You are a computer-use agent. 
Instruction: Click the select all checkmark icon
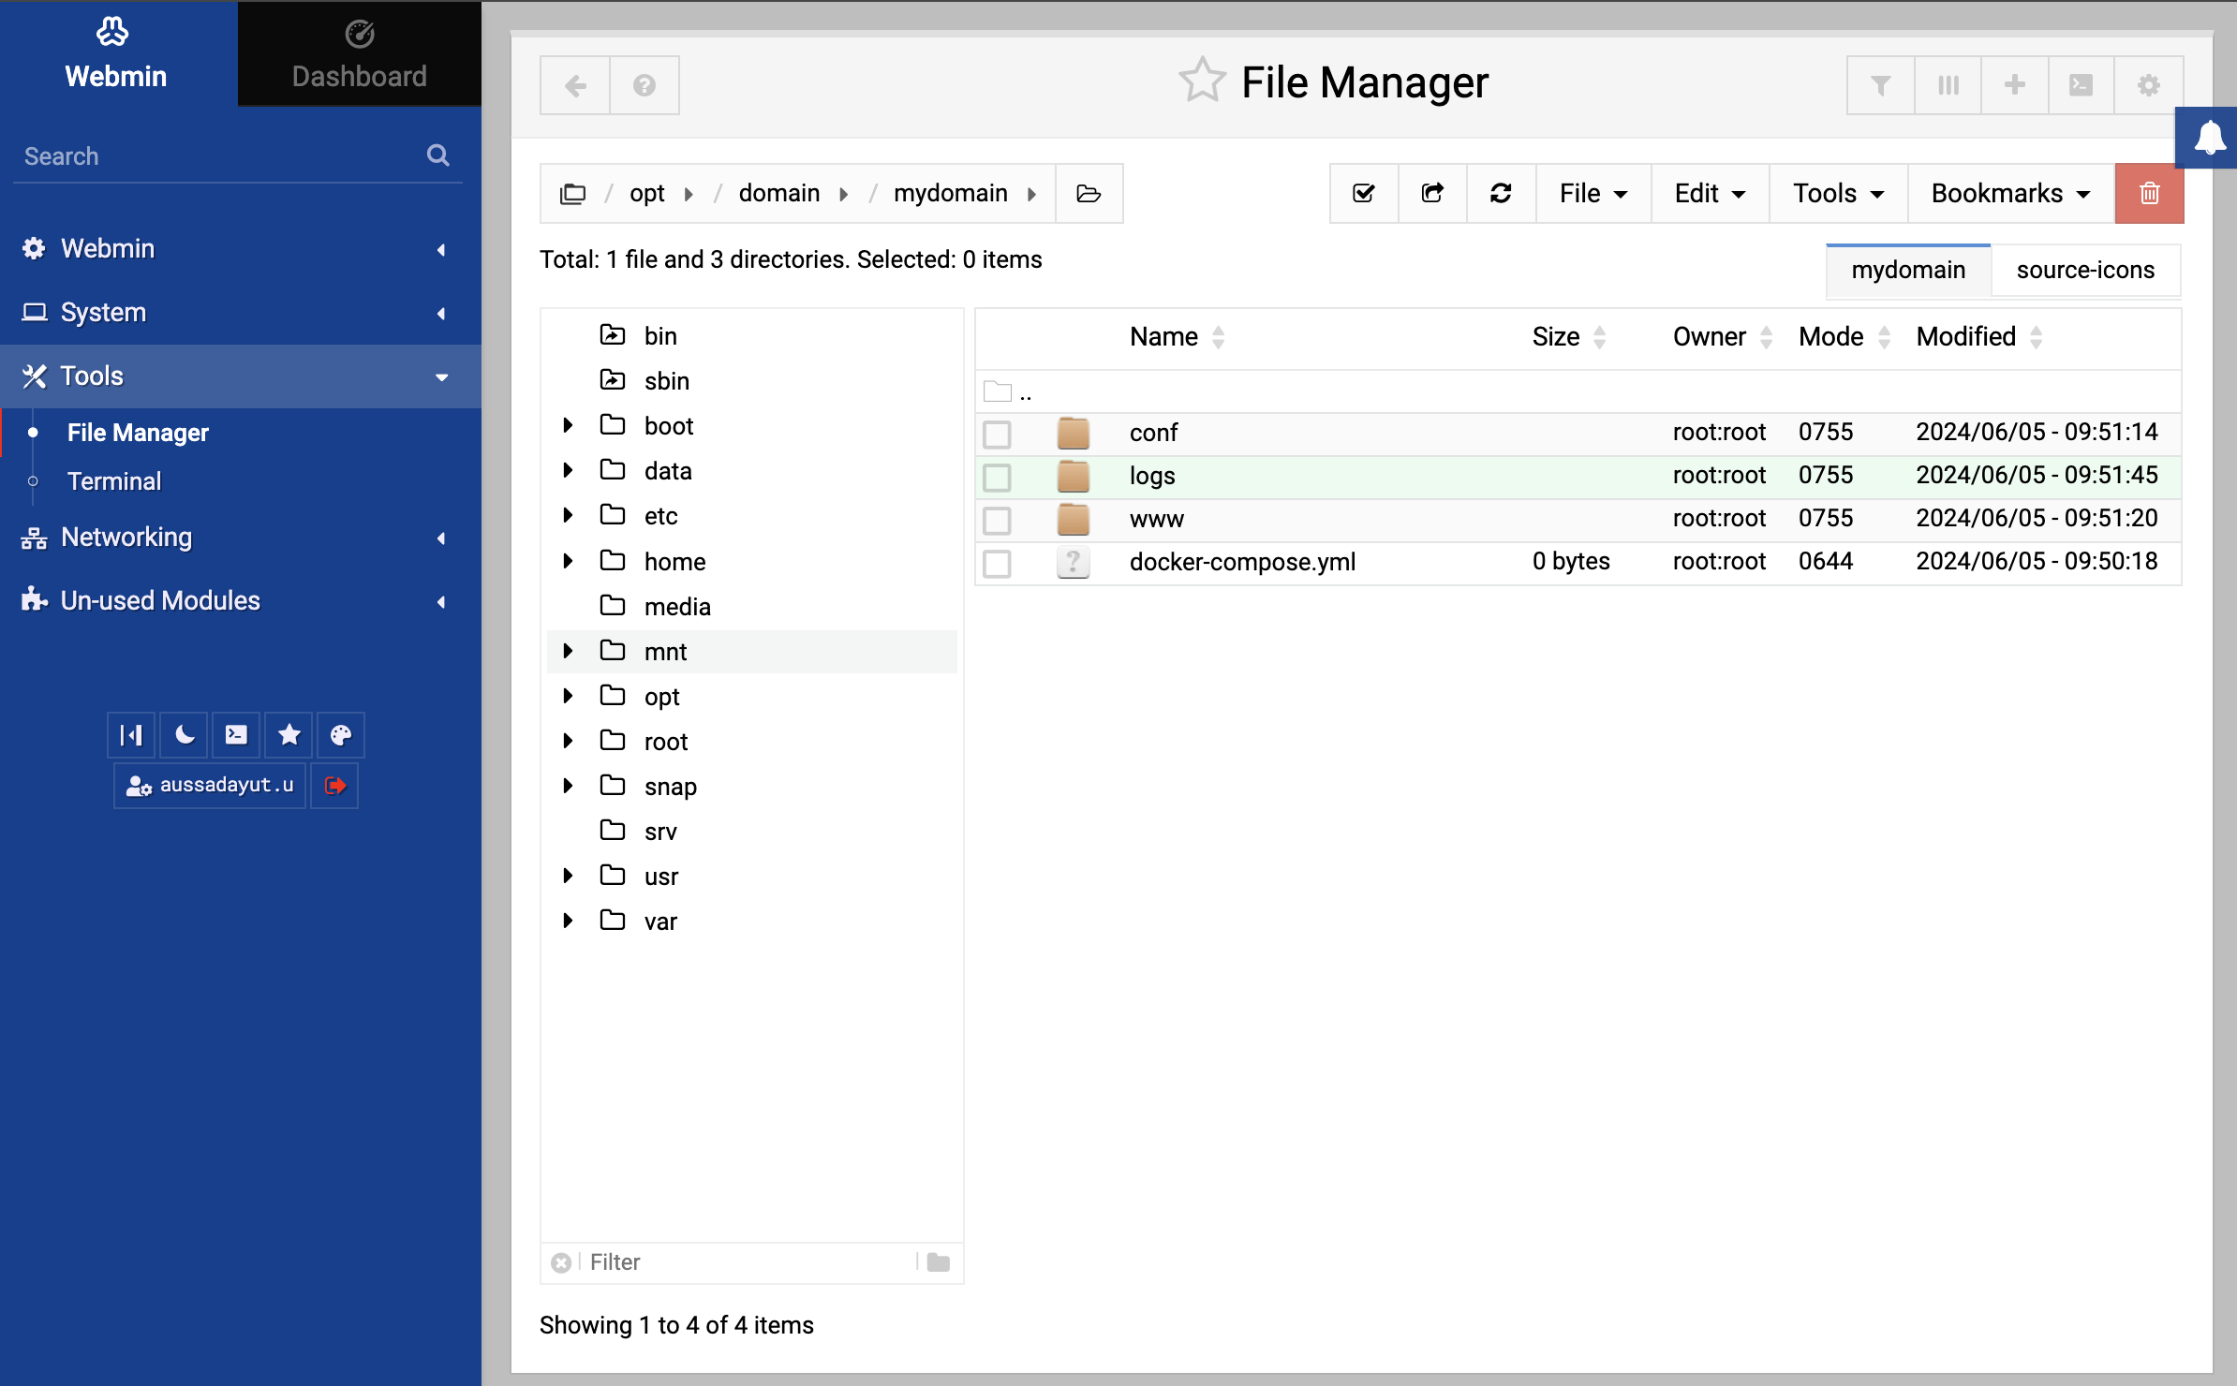(1364, 193)
